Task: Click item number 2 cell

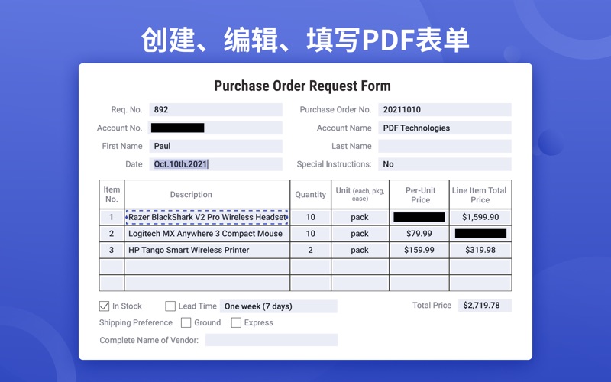Action: [112, 234]
